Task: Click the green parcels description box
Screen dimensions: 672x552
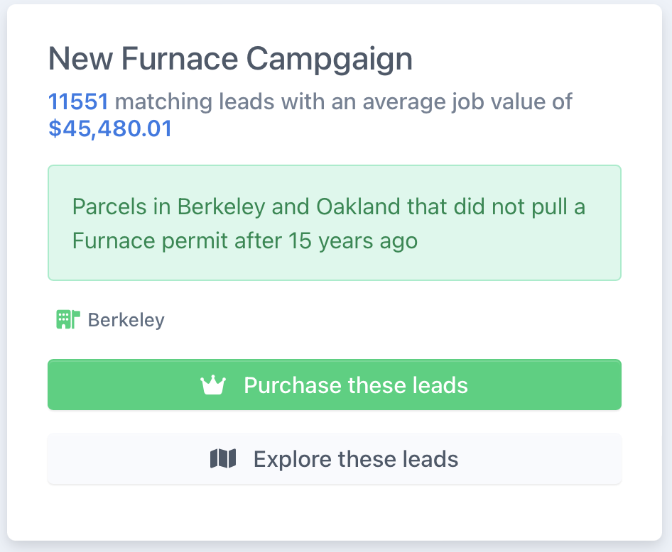Action: tap(335, 223)
